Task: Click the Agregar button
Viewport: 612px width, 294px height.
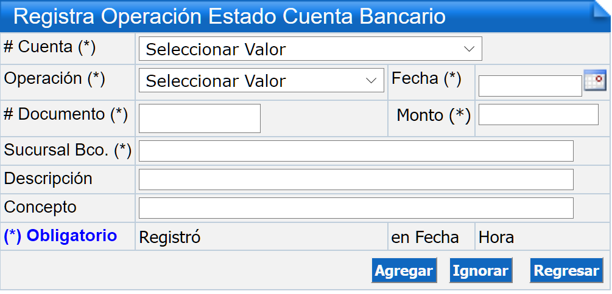Action: pyautogui.click(x=404, y=271)
